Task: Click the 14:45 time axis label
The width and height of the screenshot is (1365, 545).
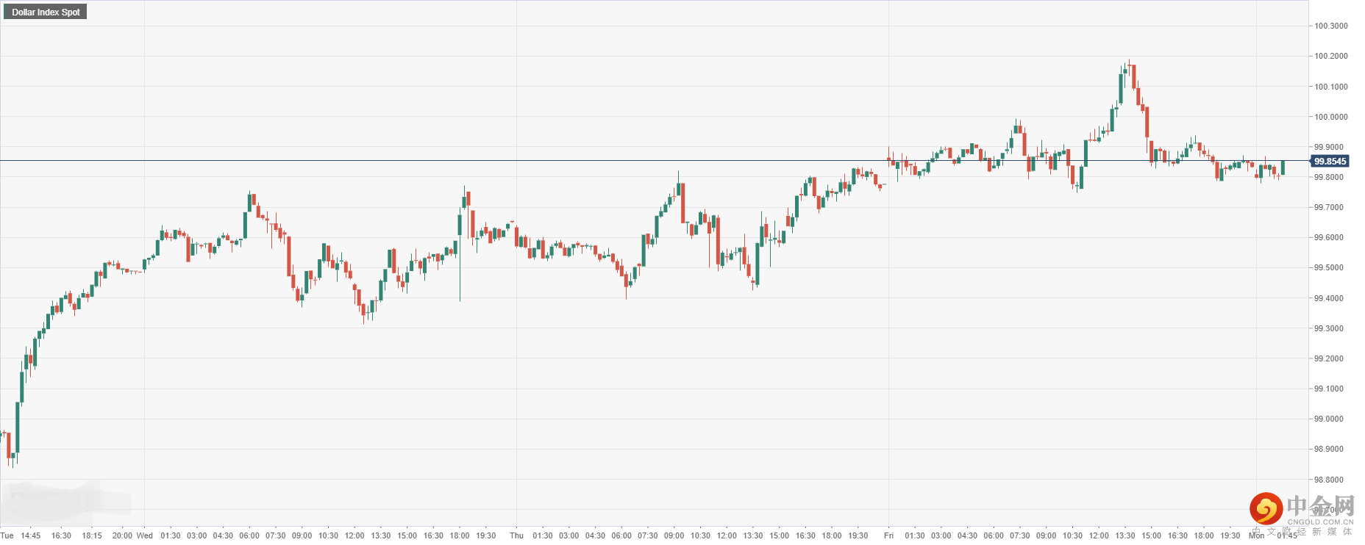Action: pyautogui.click(x=31, y=535)
